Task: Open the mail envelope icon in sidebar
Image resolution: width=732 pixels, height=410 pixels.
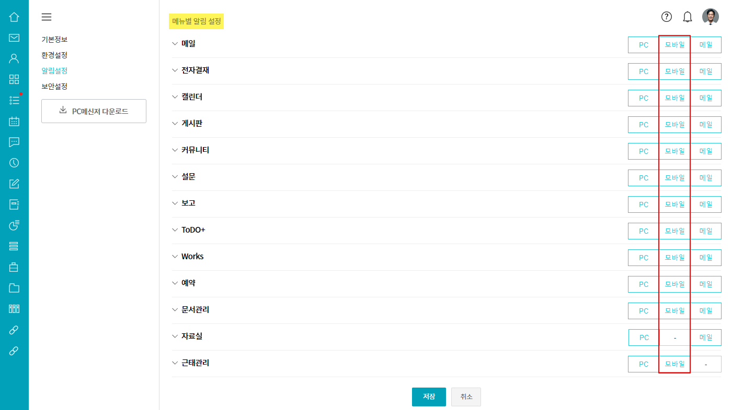Action: tap(14, 38)
